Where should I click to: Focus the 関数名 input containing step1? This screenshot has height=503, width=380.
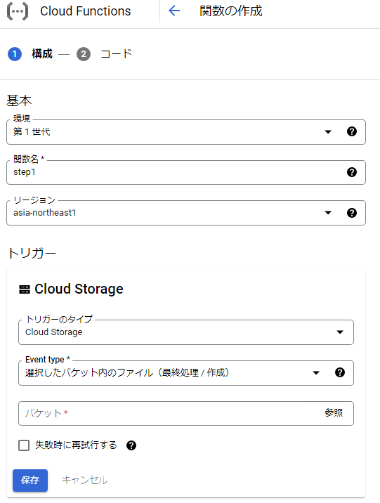[x=186, y=172]
